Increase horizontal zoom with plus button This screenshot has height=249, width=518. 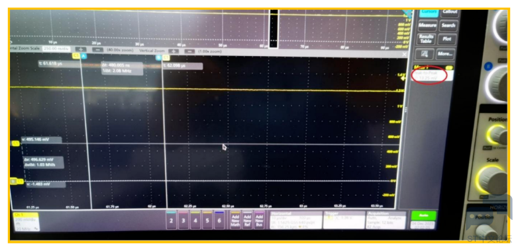coord(81,50)
